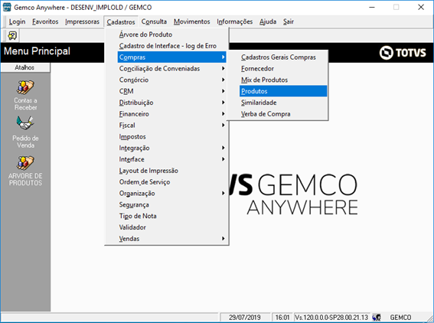Open the Ajuda menu
This screenshot has width=434, height=323.
[268, 21]
